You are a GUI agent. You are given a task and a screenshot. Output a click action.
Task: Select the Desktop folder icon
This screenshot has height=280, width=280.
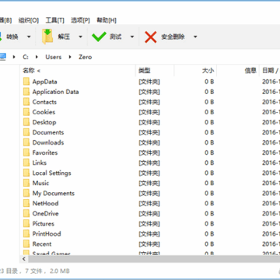point(26,122)
